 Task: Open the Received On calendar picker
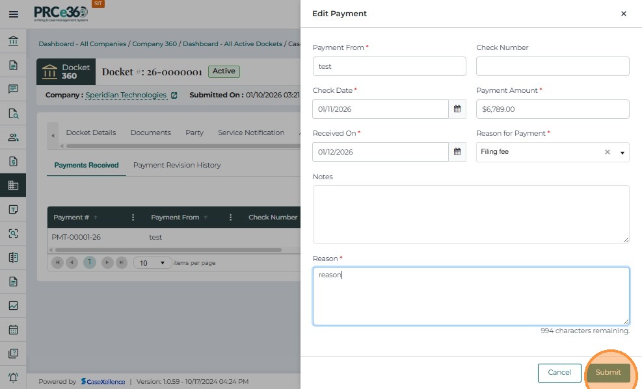click(x=457, y=152)
